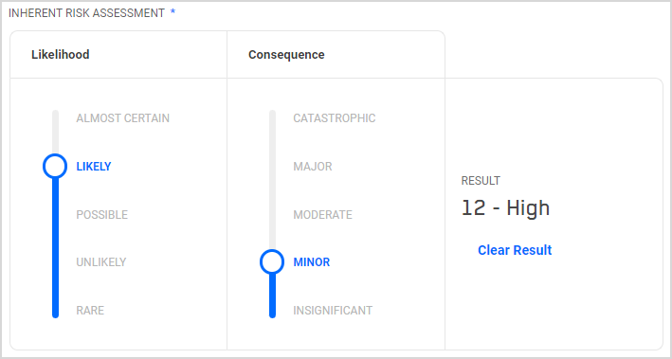Click the blue consequence track below Minor
This screenshot has width=672, height=359.
pyautogui.click(x=272, y=296)
